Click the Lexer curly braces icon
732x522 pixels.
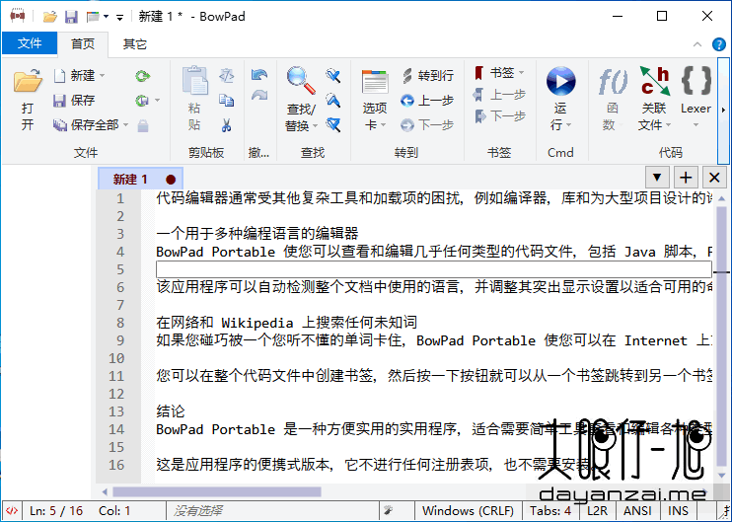[x=696, y=80]
